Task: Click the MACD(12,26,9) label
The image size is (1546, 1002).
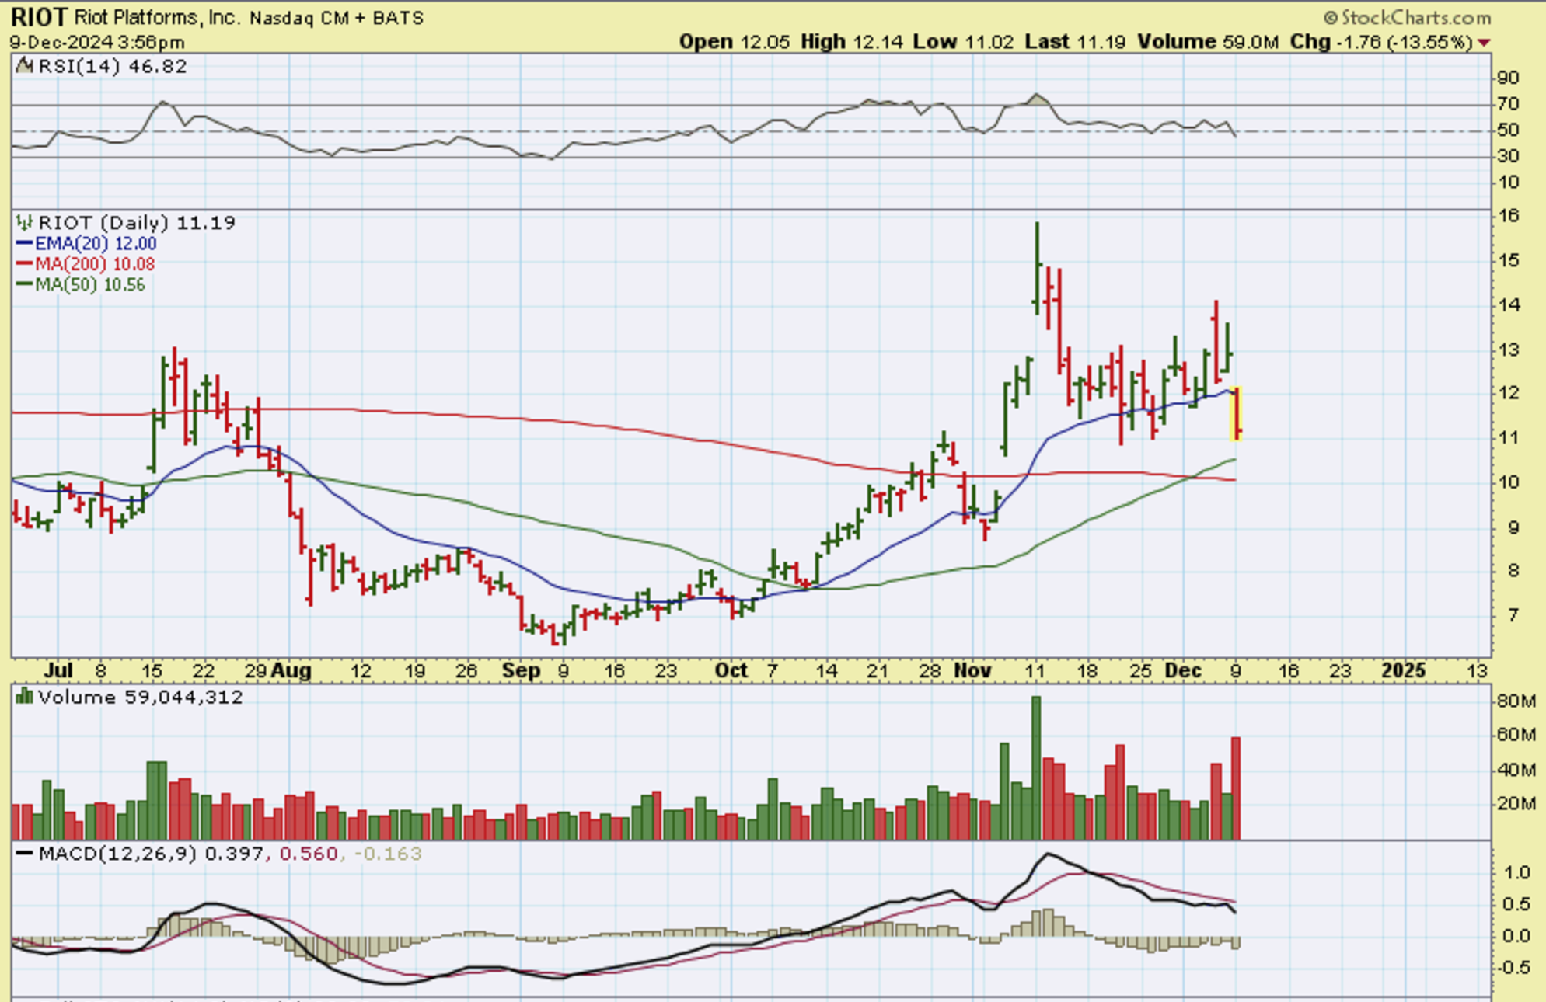Action: coord(117,853)
